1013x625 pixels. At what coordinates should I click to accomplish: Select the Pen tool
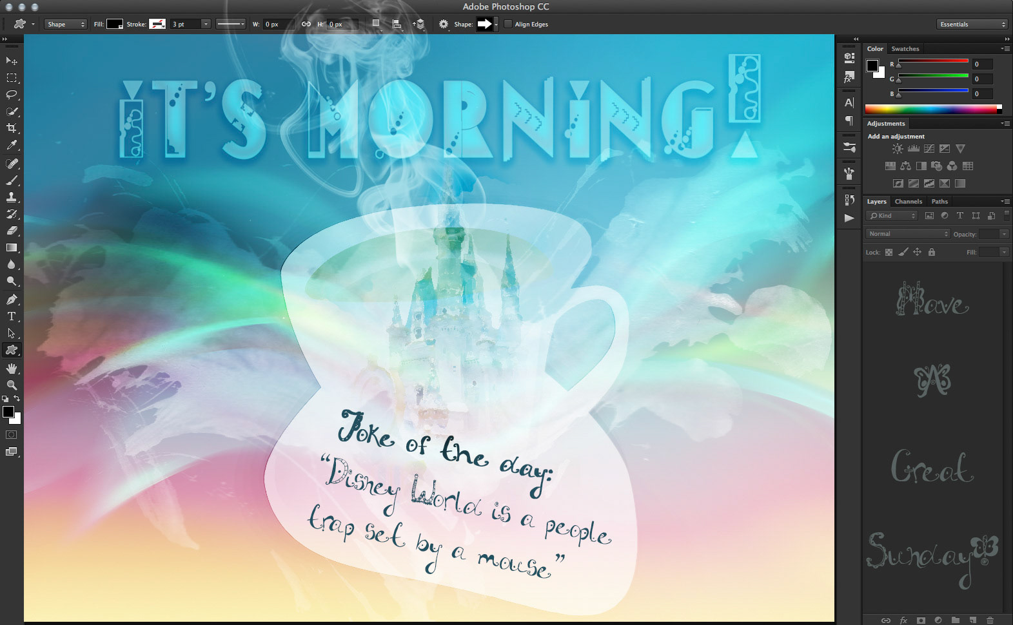[12, 300]
